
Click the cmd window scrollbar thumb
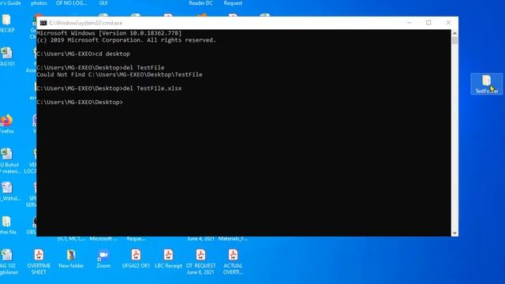[454, 40]
